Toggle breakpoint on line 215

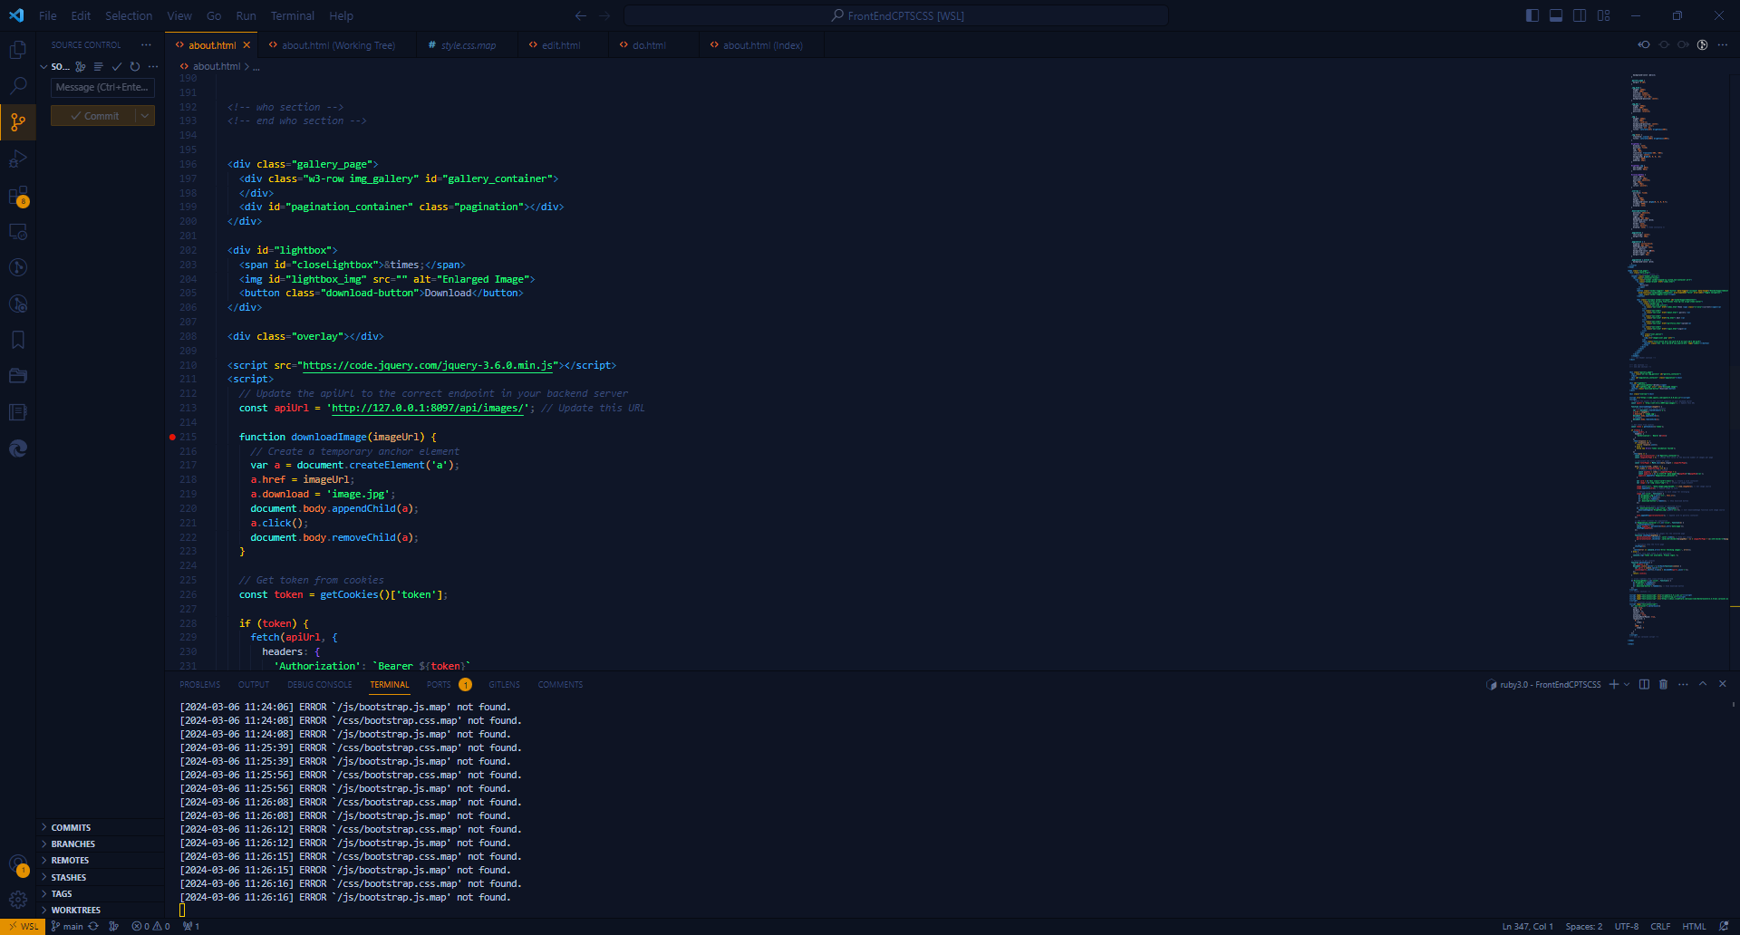tap(172, 437)
